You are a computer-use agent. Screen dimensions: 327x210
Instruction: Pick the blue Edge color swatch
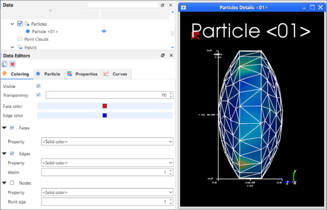tap(105, 116)
